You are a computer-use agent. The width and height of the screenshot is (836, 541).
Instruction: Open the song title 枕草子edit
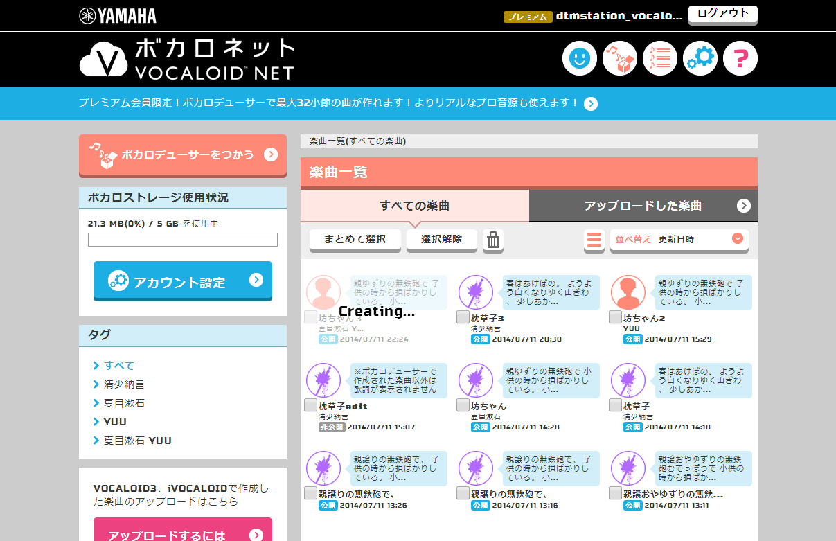point(343,407)
